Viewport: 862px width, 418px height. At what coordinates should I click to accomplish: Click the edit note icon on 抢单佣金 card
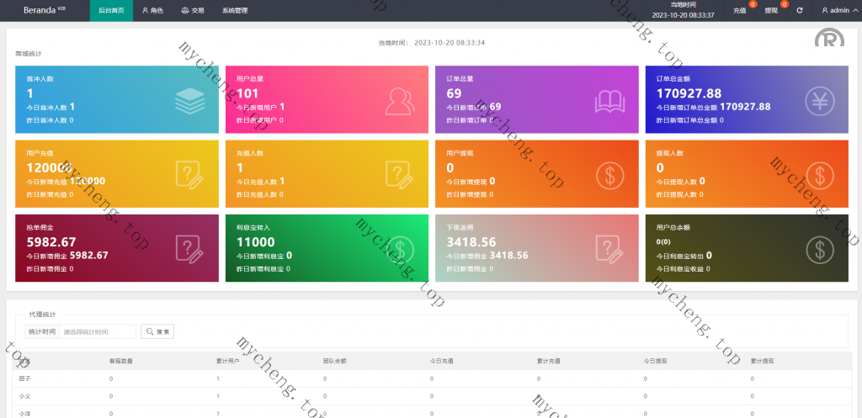pos(189,249)
